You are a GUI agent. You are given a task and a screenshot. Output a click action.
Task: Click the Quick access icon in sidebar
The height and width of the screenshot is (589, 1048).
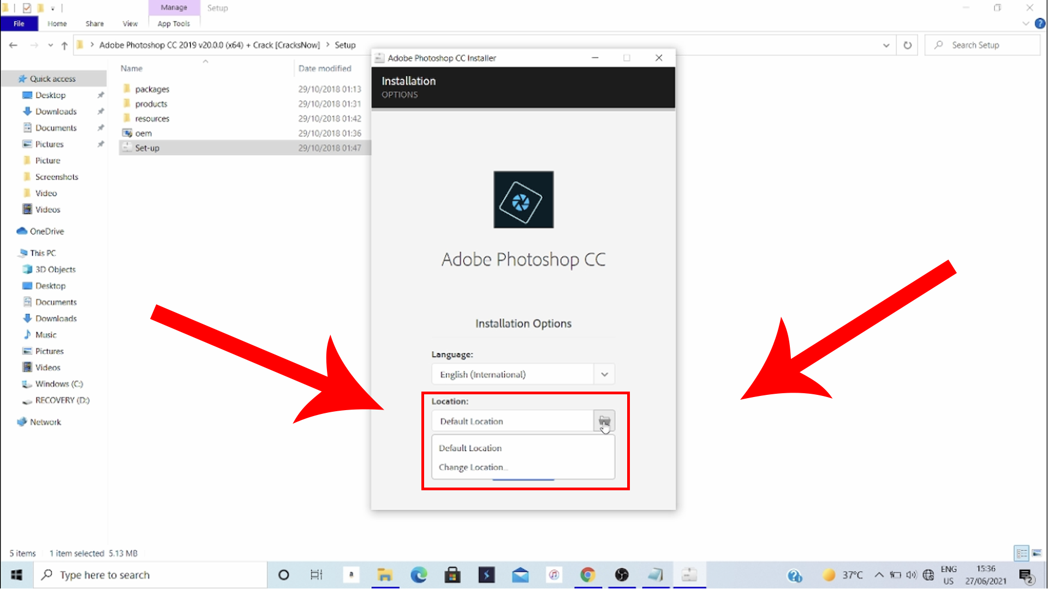(23, 77)
